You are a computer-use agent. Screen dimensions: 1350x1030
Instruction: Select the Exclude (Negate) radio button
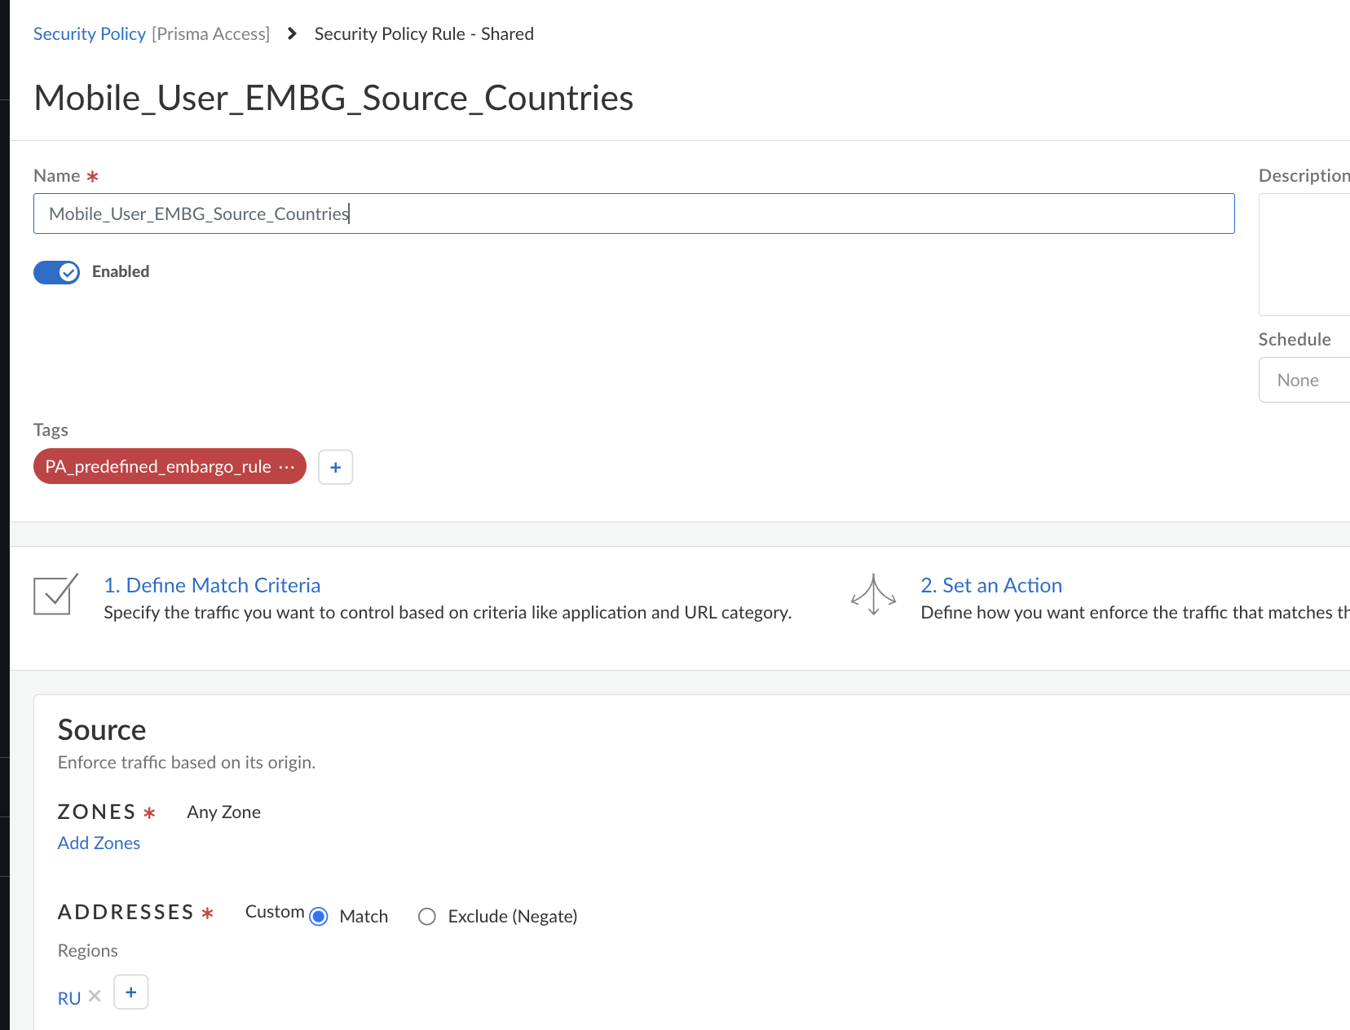point(426,916)
